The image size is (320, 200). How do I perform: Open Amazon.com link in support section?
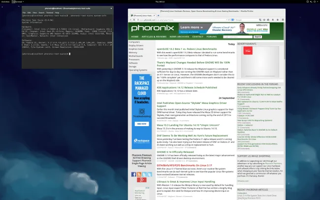(243, 181)
